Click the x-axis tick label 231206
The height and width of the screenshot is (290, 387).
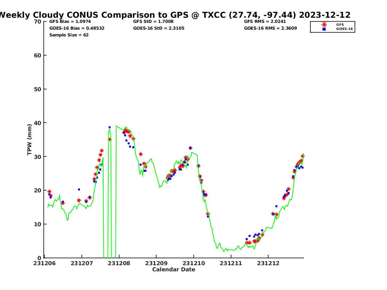tap(45, 263)
